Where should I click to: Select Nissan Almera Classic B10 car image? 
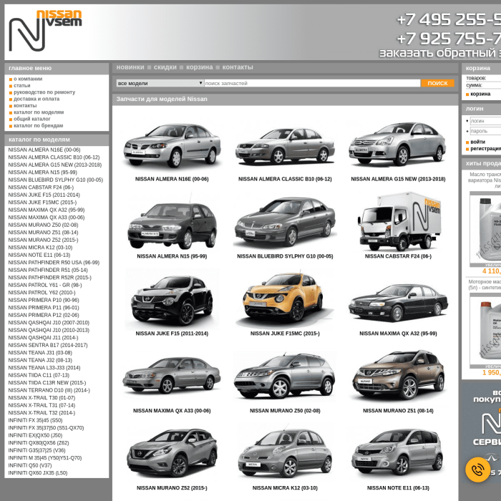[x=285, y=146]
